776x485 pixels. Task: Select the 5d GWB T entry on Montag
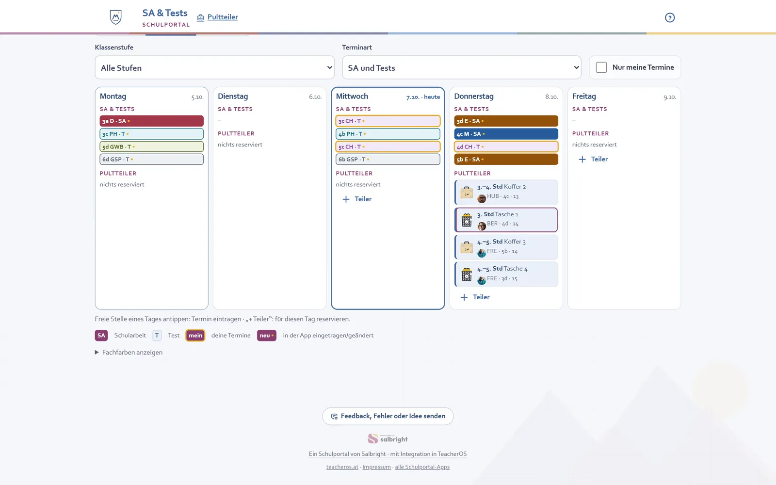(152, 146)
